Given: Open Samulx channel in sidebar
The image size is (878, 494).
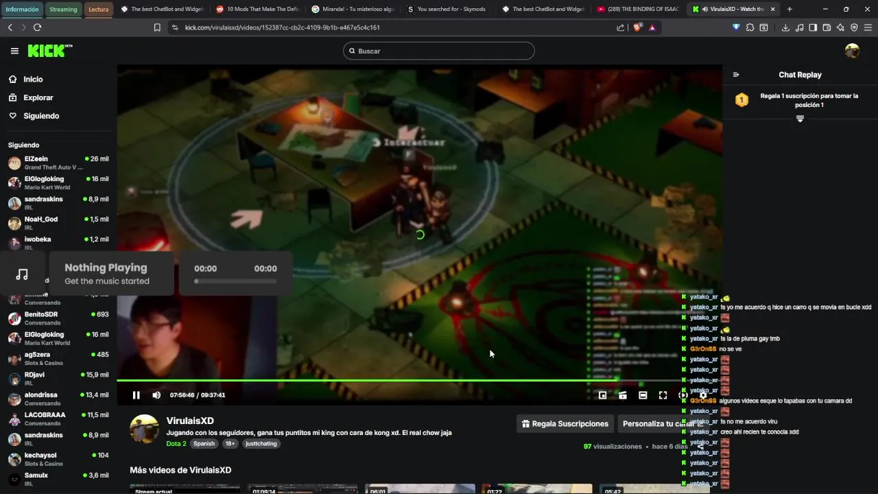Looking at the screenshot, I should click(x=58, y=479).
